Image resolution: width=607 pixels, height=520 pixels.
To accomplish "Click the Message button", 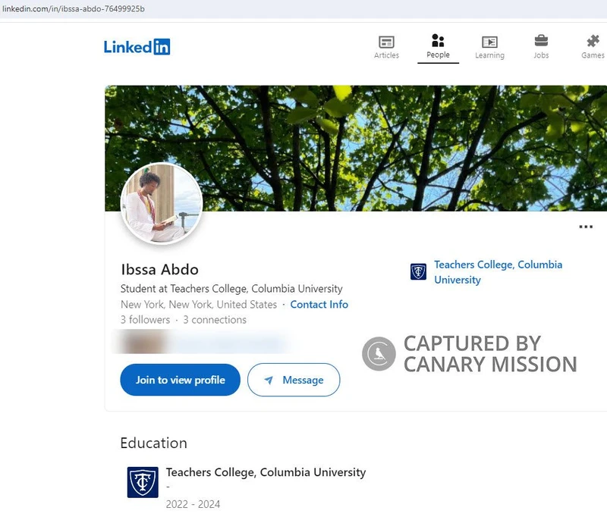I will click(x=294, y=380).
